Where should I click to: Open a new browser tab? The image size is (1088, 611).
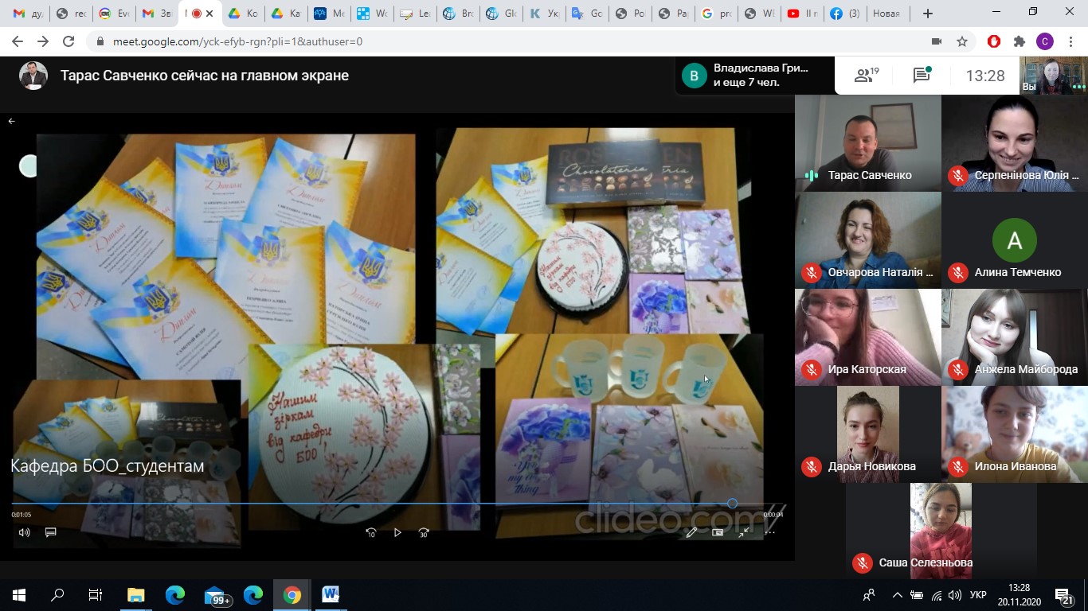(928, 14)
